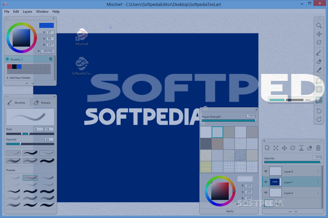Dock the color panel using corner icon
328x218 pixels.
[x=54, y=18]
